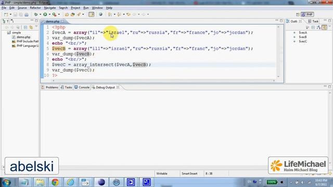Image resolution: width=333 pixels, height=187 pixels.
Task: Close the Debug Output tab
Action: click(x=118, y=87)
